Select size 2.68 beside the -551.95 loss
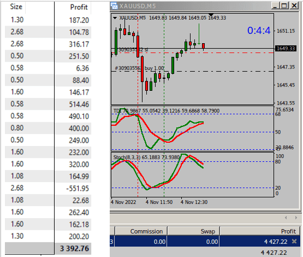Screen dimensions: 303x257 coord(17,188)
